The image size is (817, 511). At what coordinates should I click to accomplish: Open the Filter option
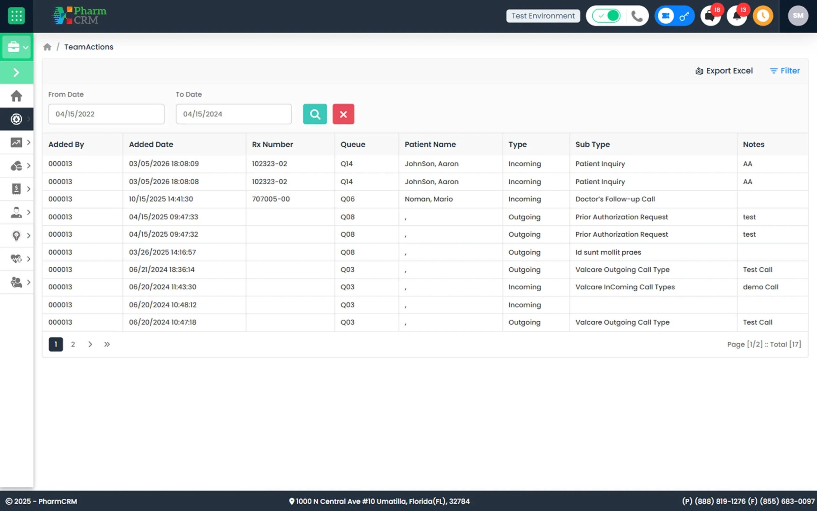tap(784, 71)
